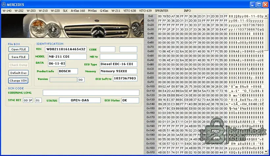The image size is (270, 156).
Task: Click the first empty CODE field
Action: point(107,49)
